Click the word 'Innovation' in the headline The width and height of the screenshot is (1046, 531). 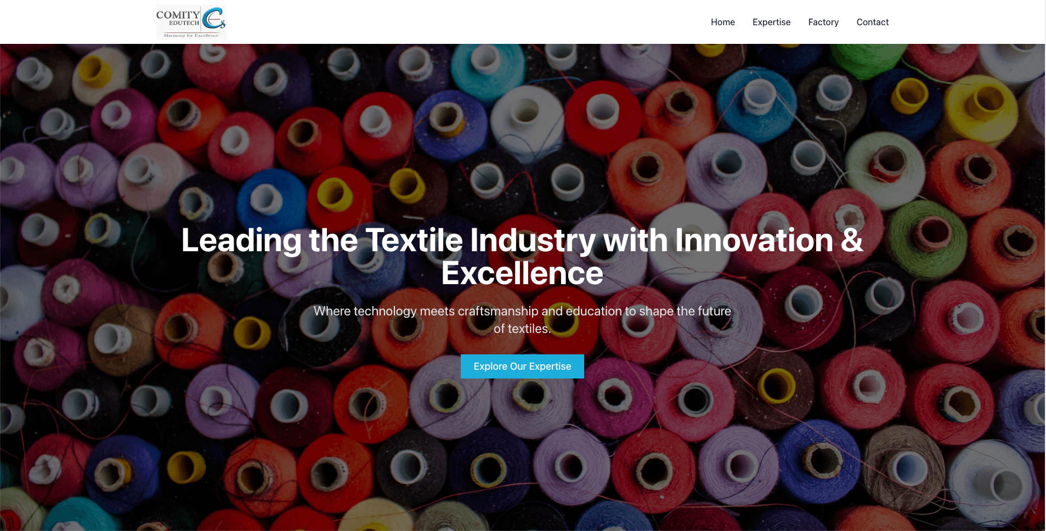754,240
